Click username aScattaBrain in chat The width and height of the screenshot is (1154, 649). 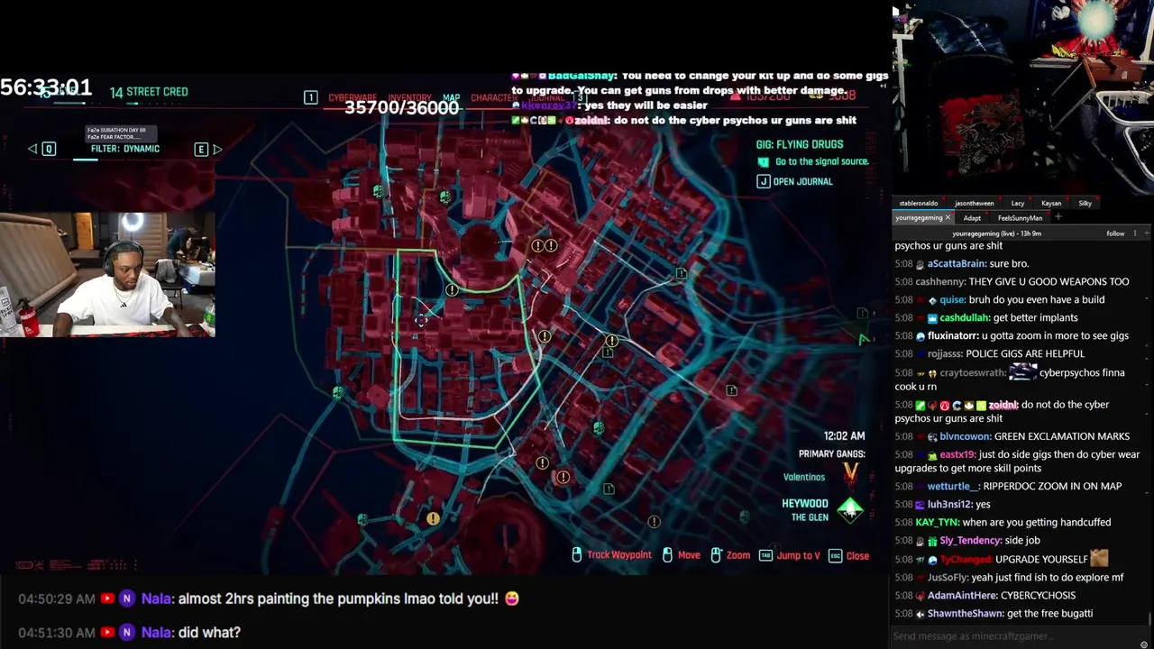(x=956, y=263)
